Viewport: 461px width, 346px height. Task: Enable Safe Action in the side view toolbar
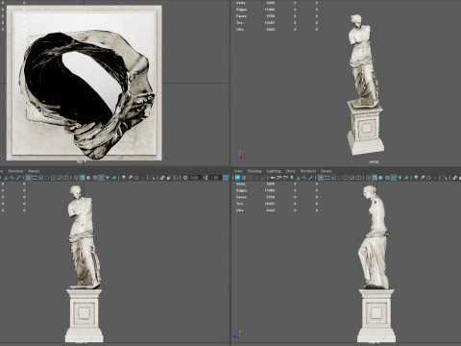[352, 178]
